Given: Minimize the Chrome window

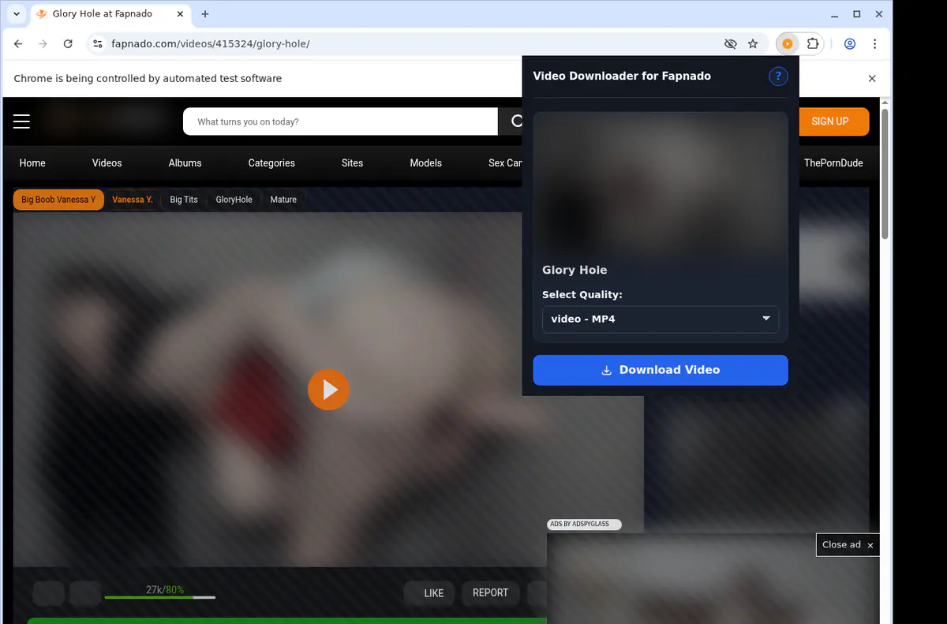Looking at the screenshot, I should (x=836, y=14).
